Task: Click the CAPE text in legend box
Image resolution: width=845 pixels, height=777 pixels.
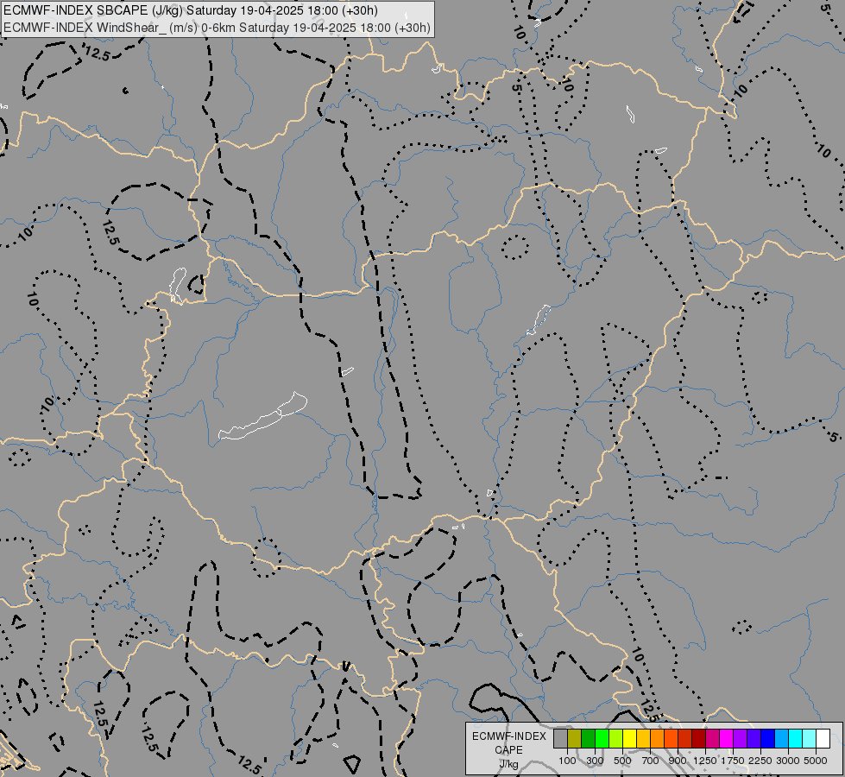Action: [508, 750]
